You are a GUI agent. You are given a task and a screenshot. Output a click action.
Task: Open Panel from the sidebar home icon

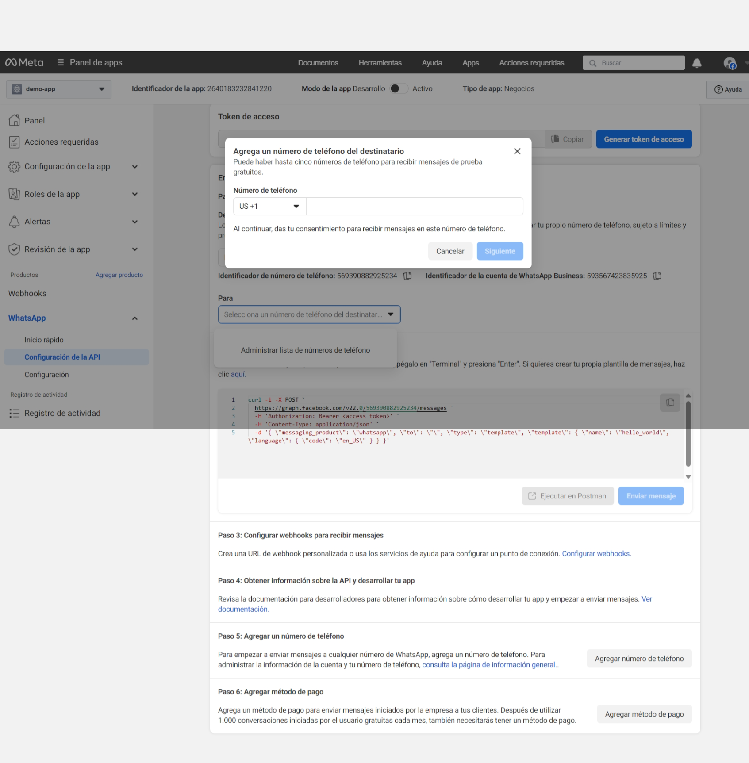[14, 120]
